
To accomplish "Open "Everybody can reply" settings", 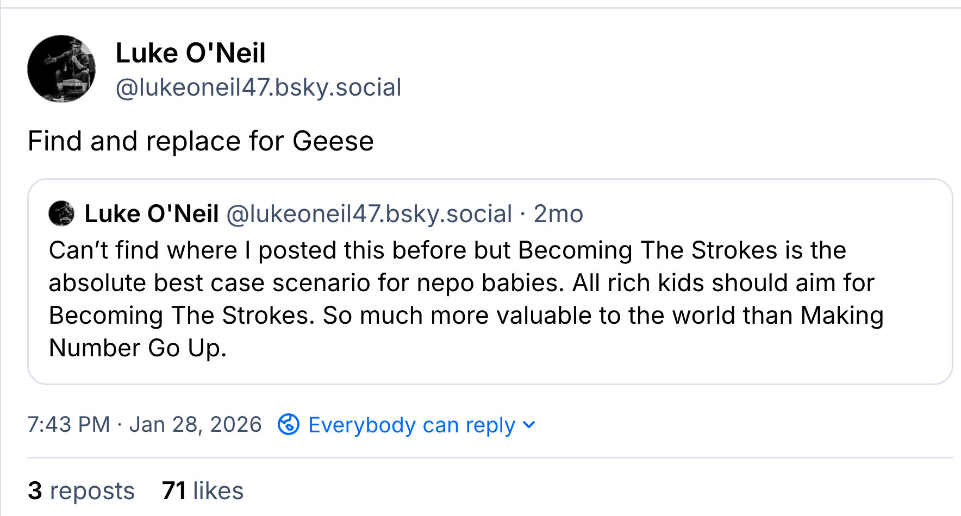I will (411, 425).
